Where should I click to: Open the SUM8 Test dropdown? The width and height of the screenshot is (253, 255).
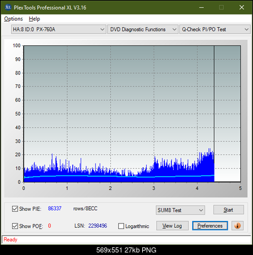(x=181, y=210)
